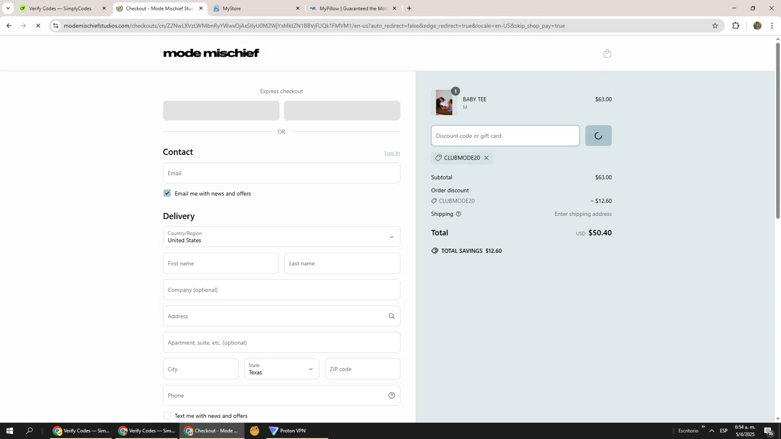Go back to the previous page
This screenshot has width=781, height=439.
point(9,25)
